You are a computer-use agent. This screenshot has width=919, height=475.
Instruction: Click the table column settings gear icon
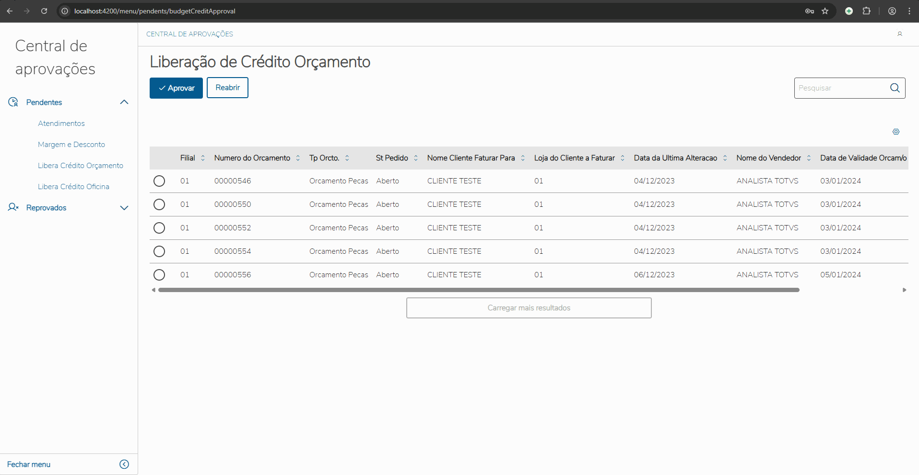coord(896,132)
